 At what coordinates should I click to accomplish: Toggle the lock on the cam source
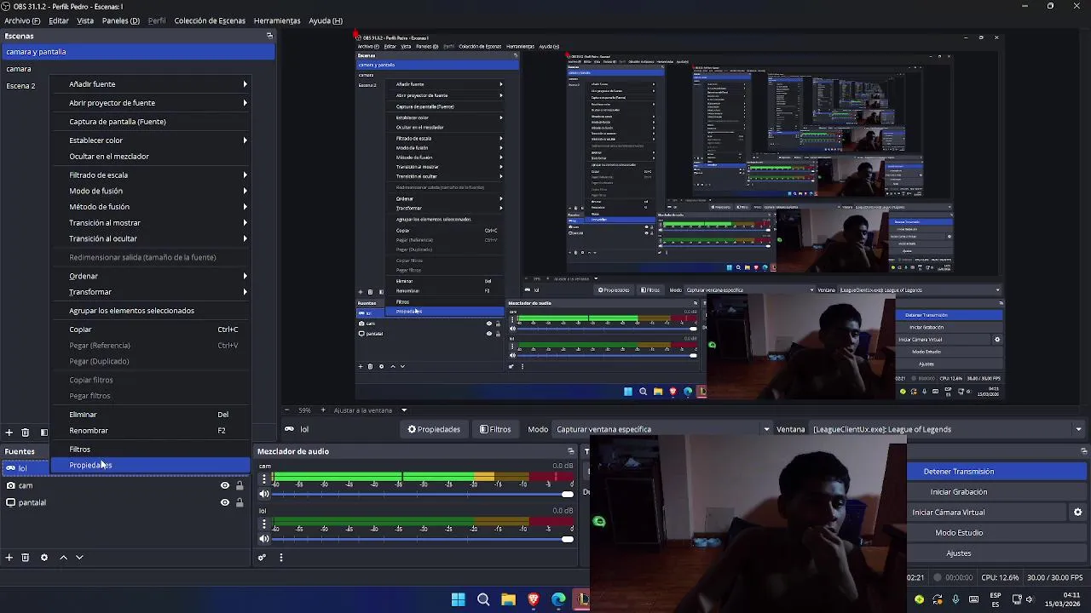(240, 486)
